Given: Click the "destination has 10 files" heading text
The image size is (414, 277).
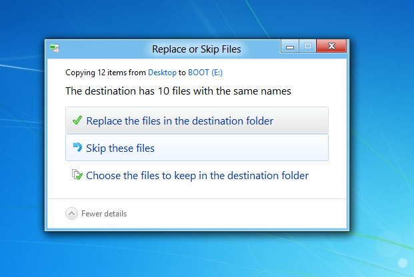Looking at the screenshot, I should click(x=179, y=91).
